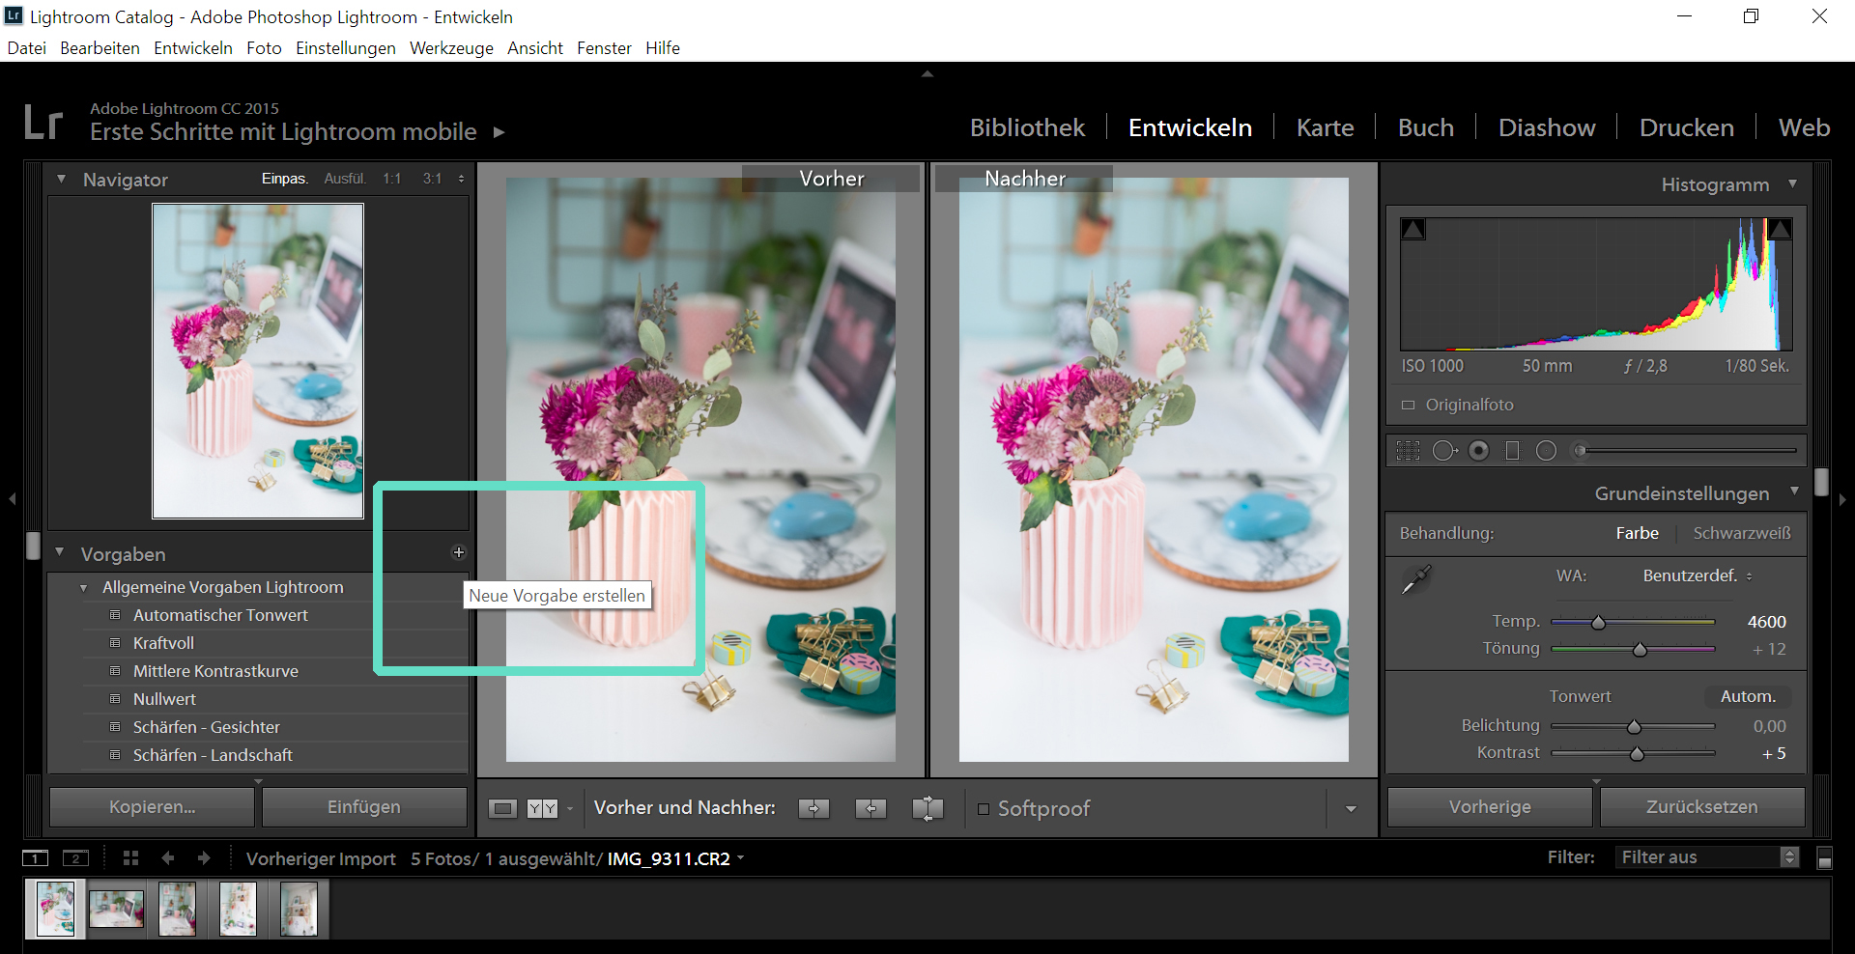Toggle the filter switch in filmstrip
This screenshot has width=1855, height=954.
coord(1824,857)
